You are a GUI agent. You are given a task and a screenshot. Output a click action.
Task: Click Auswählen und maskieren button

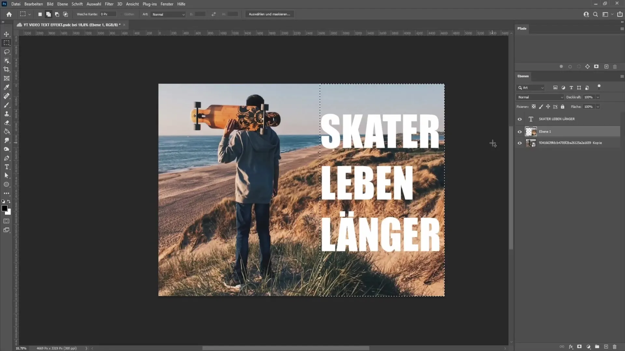pos(270,14)
